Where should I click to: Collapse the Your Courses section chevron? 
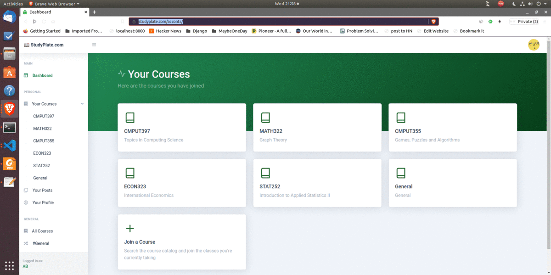pos(82,104)
